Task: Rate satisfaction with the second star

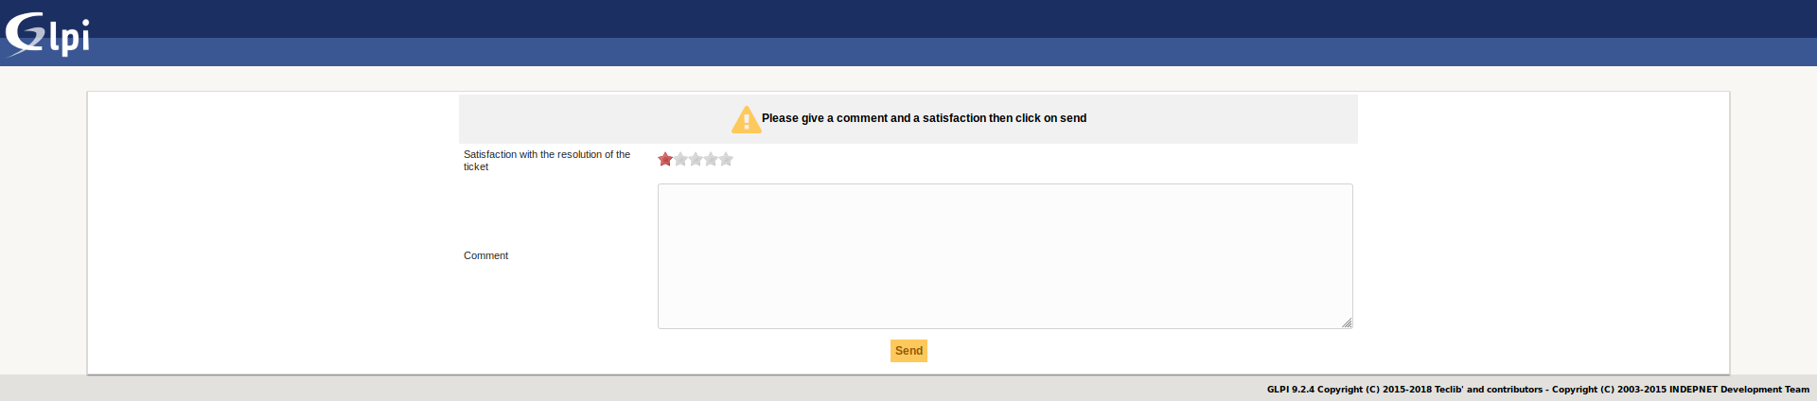Action: (x=680, y=159)
